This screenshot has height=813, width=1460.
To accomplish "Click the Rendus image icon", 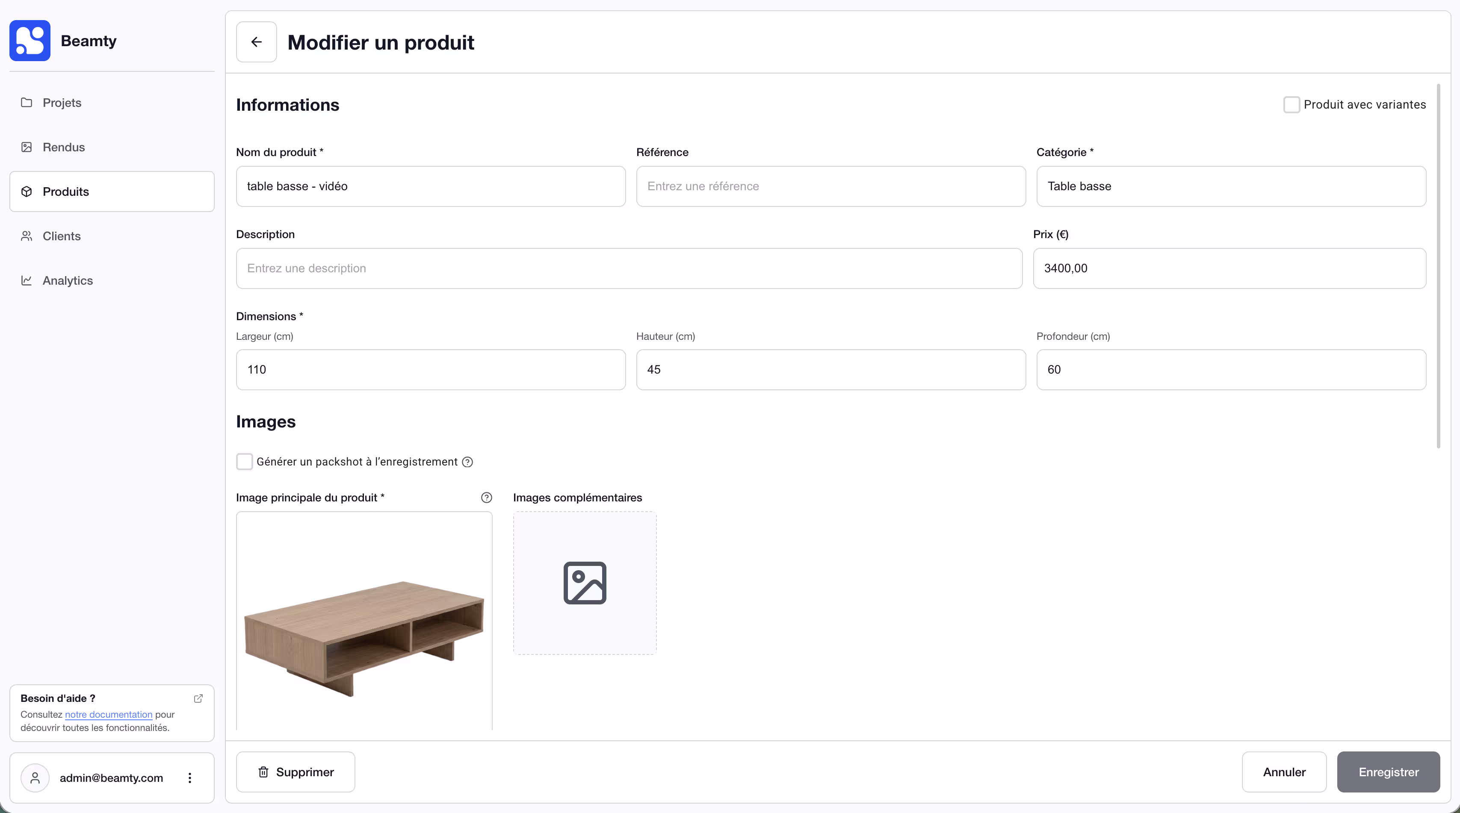I will 27,147.
